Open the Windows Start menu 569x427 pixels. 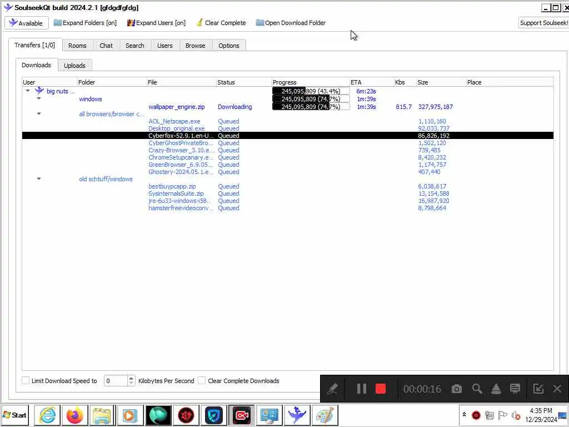click(x=15, y=415)
